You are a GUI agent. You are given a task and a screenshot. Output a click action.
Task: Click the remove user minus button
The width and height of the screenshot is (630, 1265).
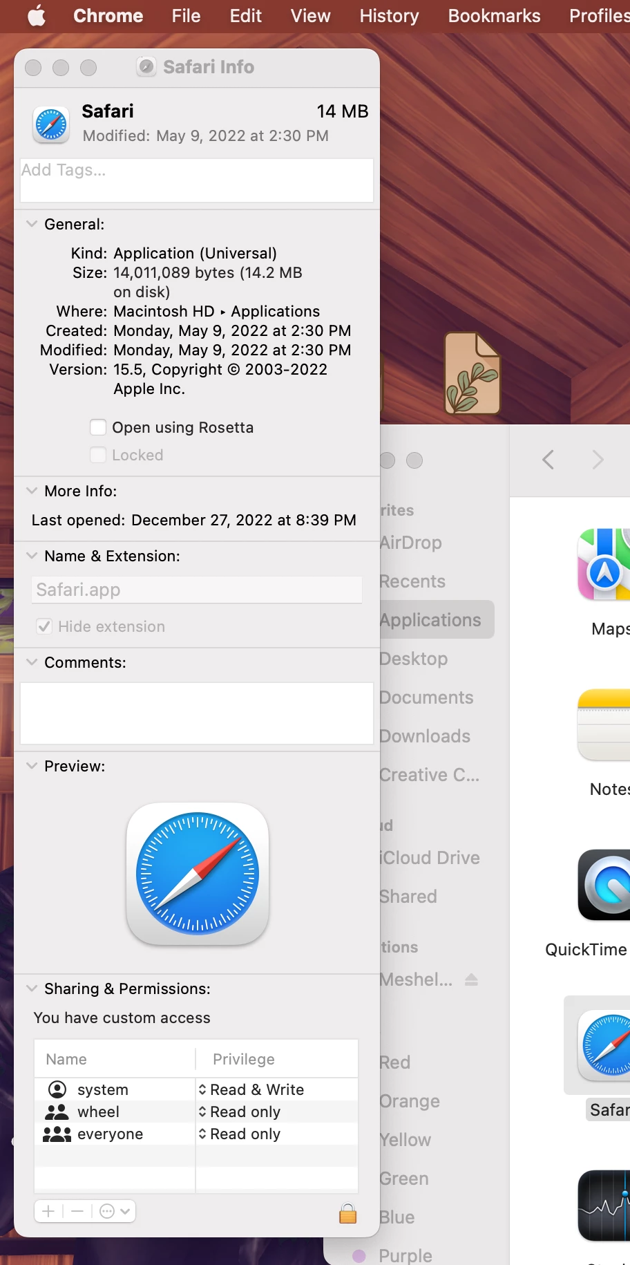[x=77, y=1211]
